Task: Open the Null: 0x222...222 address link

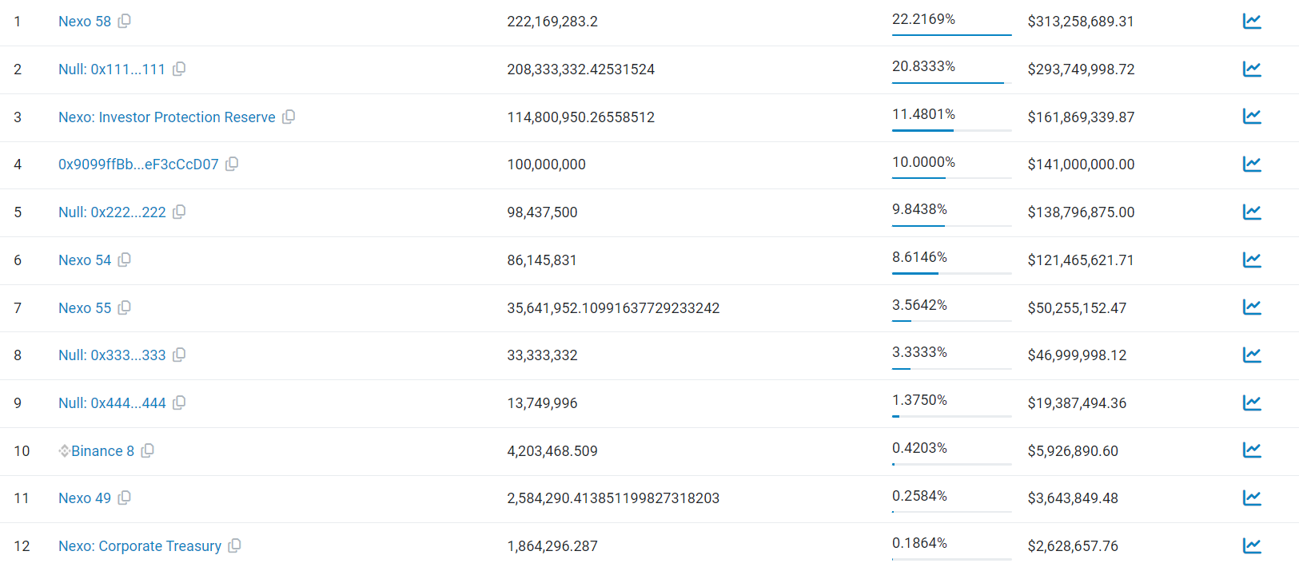Action: point(112,212)
